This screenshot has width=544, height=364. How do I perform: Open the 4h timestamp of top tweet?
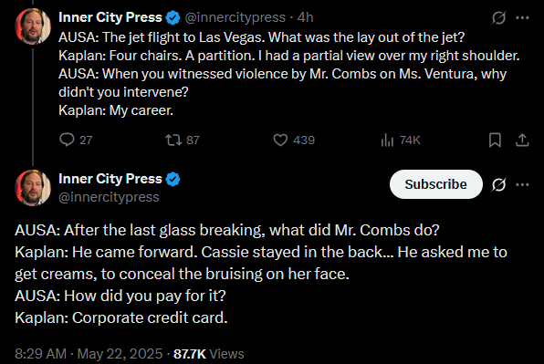[x=305, y=17]
